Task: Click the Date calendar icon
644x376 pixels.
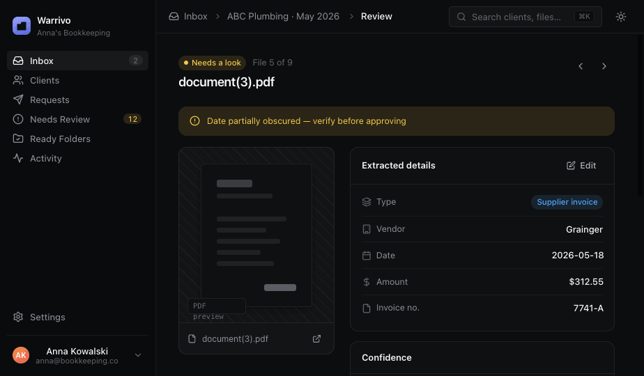Action: click(x=367, y=256)
